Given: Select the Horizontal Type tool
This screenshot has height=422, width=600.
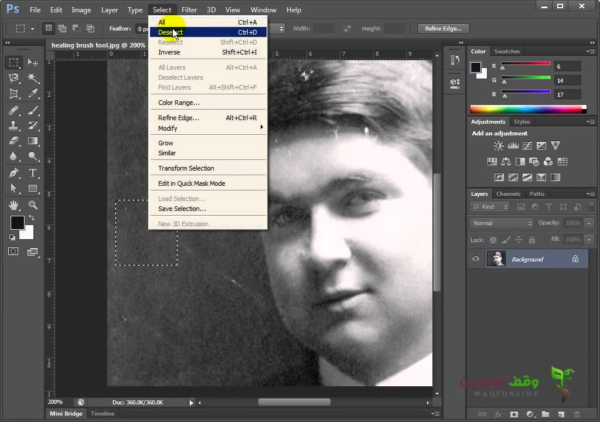Looking at the screenshot, I should tap(33, 173).
